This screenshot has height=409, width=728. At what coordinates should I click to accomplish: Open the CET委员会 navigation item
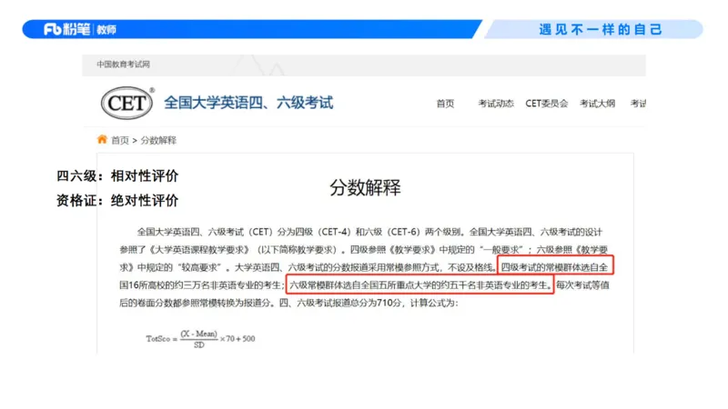547,104
